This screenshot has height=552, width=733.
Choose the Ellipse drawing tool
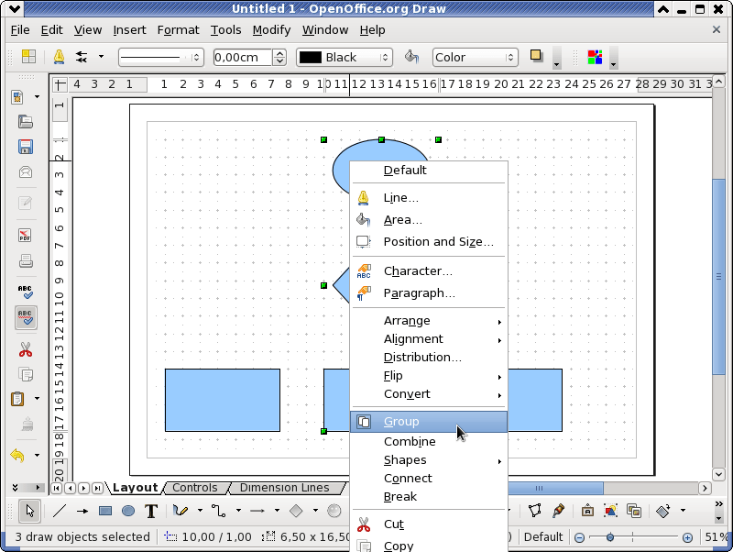(x=128, y=511)
